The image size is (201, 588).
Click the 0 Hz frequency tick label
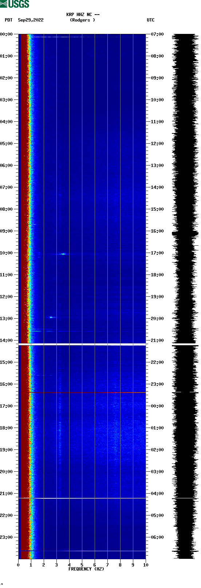pyautogui.click(x=18, y=565)
